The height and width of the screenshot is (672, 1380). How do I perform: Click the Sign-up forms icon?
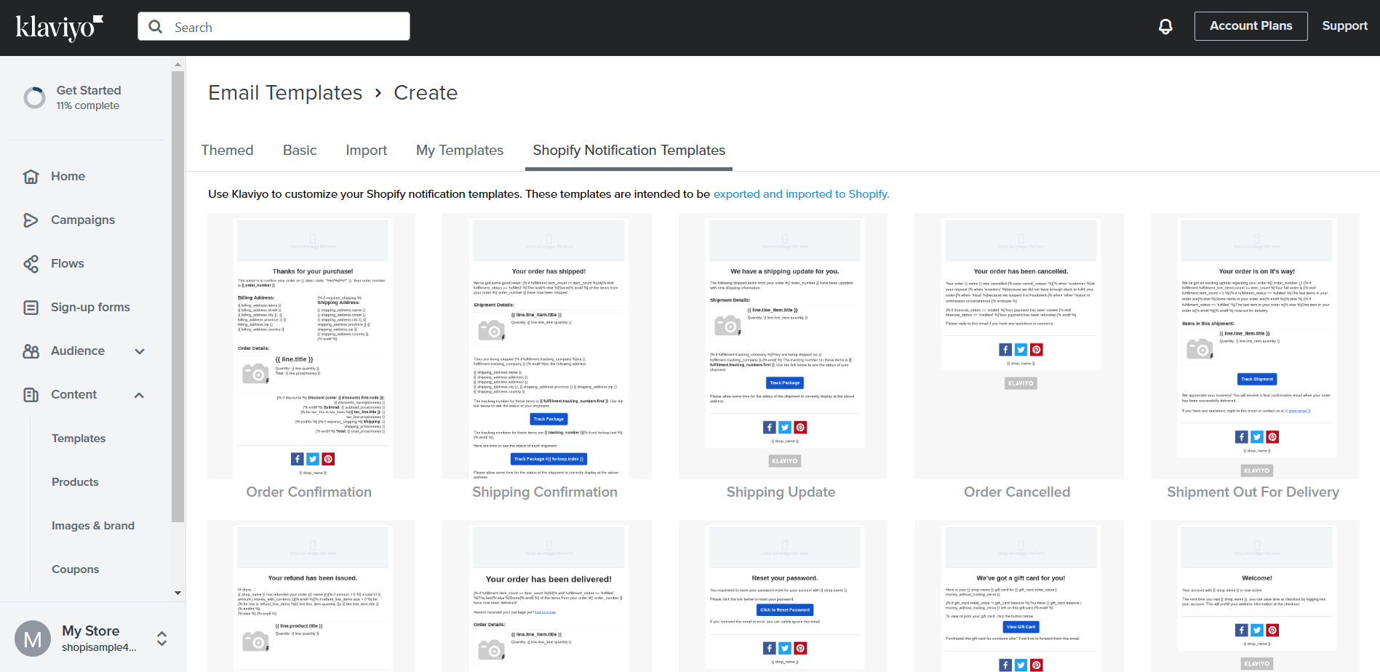tap(31, 308)
